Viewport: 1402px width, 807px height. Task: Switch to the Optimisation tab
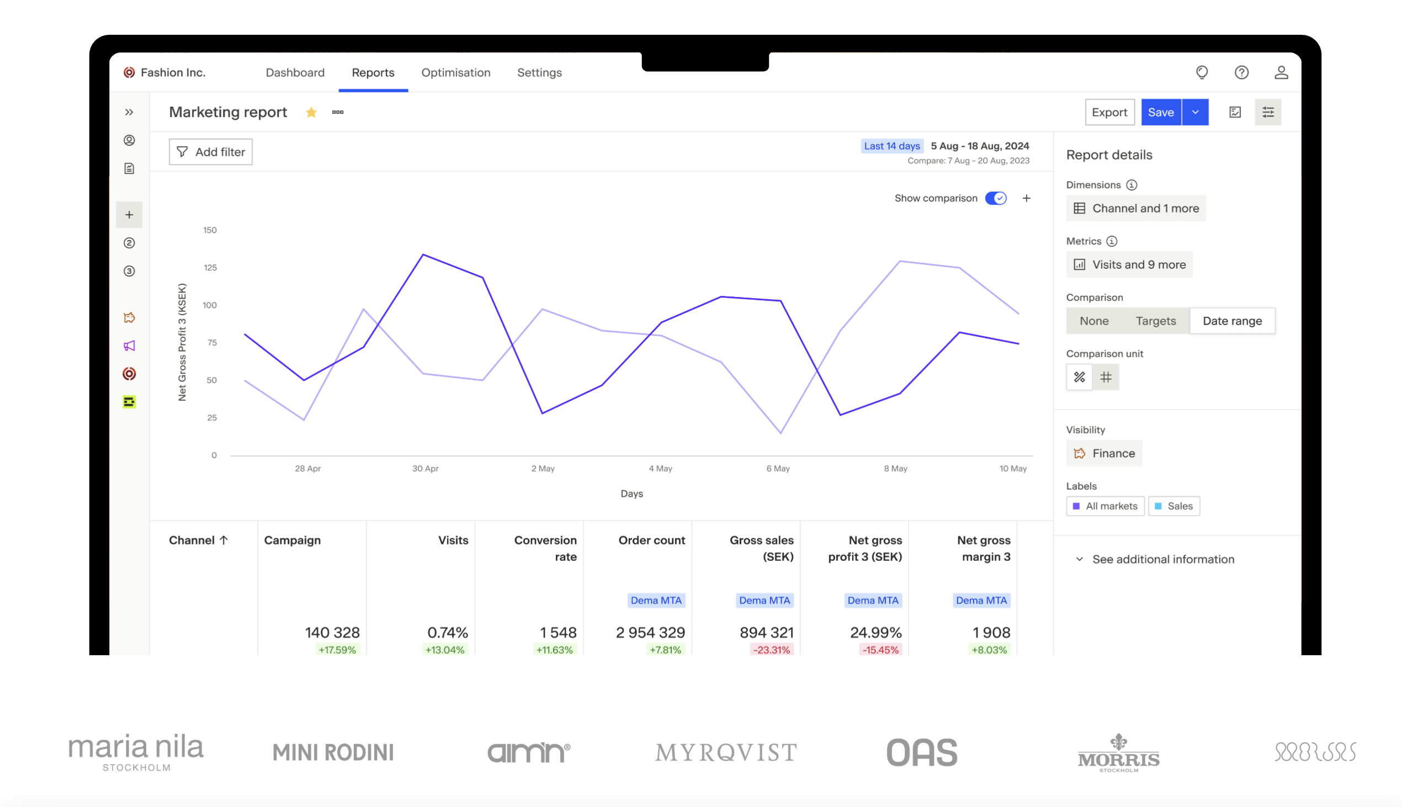click(x=455, y=73)
